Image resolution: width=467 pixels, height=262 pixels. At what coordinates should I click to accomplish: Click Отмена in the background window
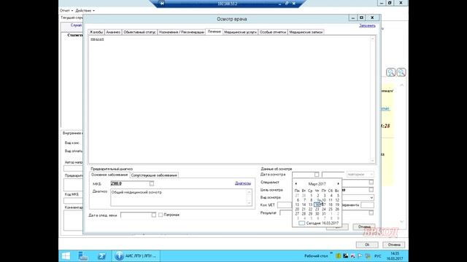click(x=394, y=245)
